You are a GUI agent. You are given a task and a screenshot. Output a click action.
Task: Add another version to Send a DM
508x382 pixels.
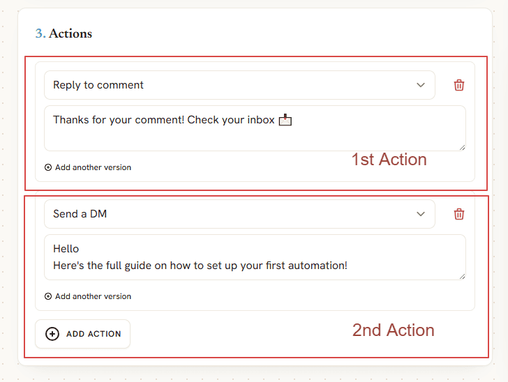click(x=88, y=296)
